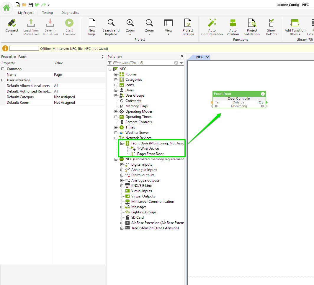Select 1-Wire Device item
The height and width of the screenshot is (285, 314).
point(148,149)
